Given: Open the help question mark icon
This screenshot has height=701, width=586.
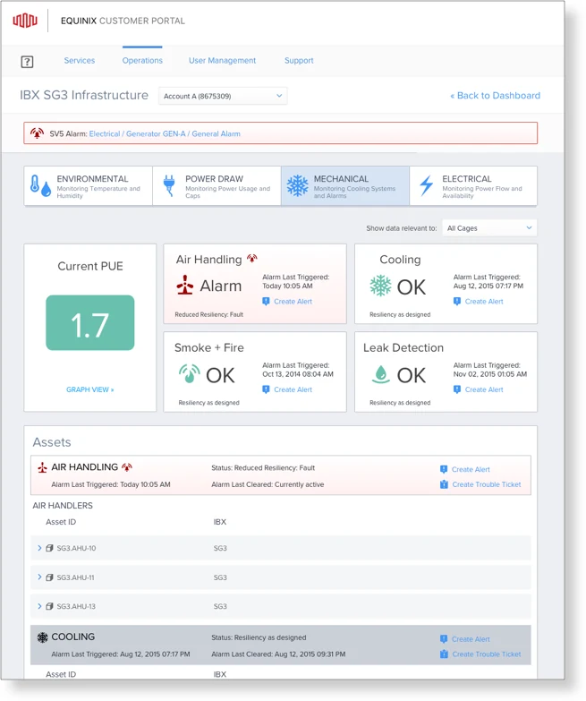Looking at the screenshot, I should [27, 62].
